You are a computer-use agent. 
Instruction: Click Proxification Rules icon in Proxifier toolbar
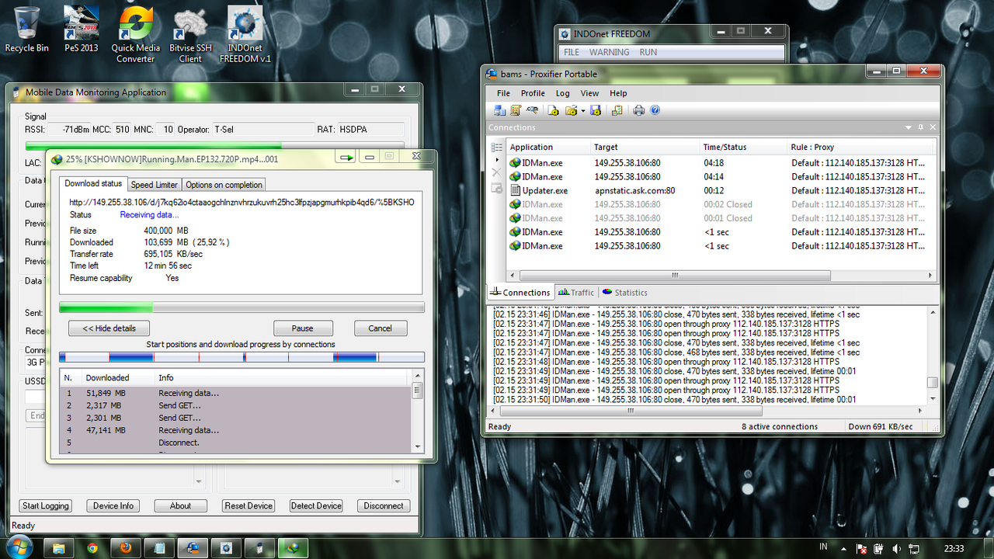point(516,110)
